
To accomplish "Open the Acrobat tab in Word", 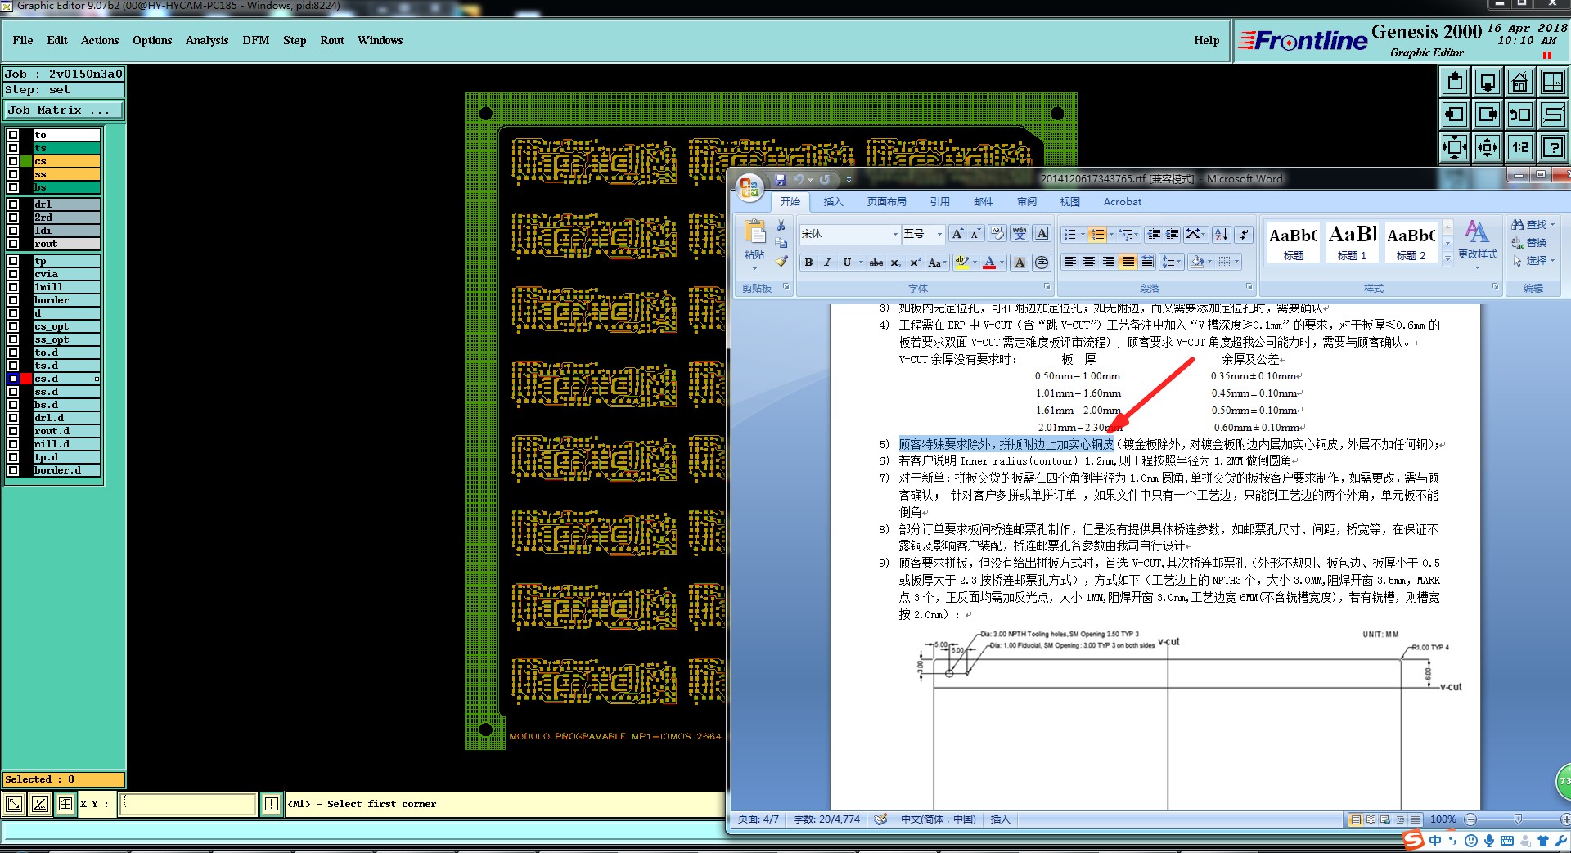I will pyautogui.click(x=1123, y=202).
